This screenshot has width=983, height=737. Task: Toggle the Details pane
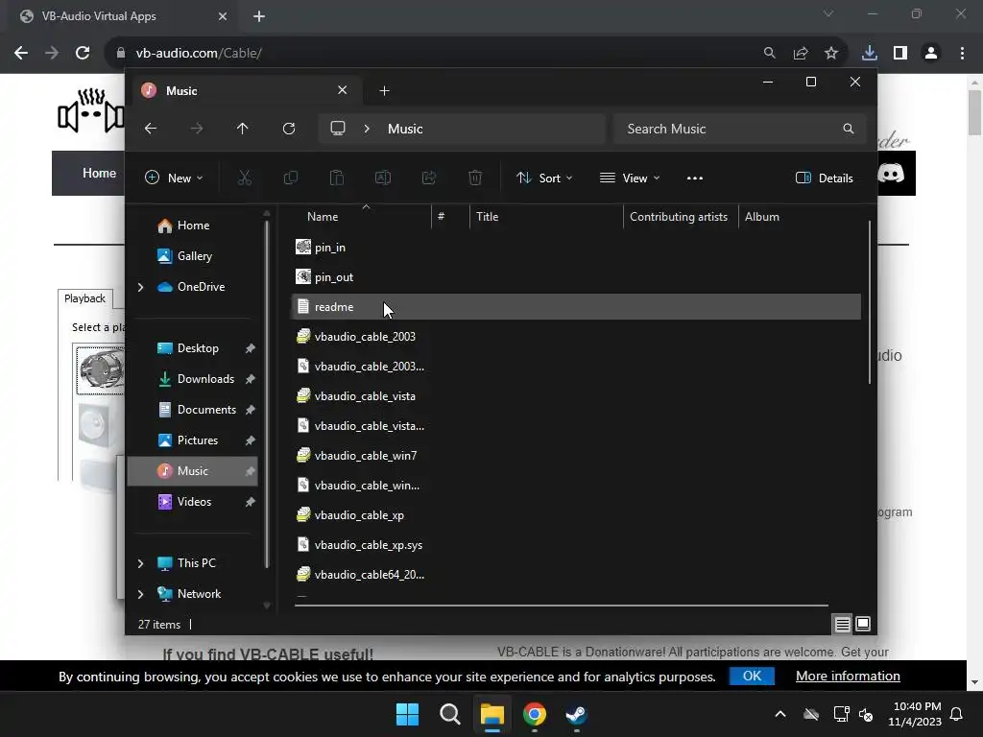pos(825,178)
